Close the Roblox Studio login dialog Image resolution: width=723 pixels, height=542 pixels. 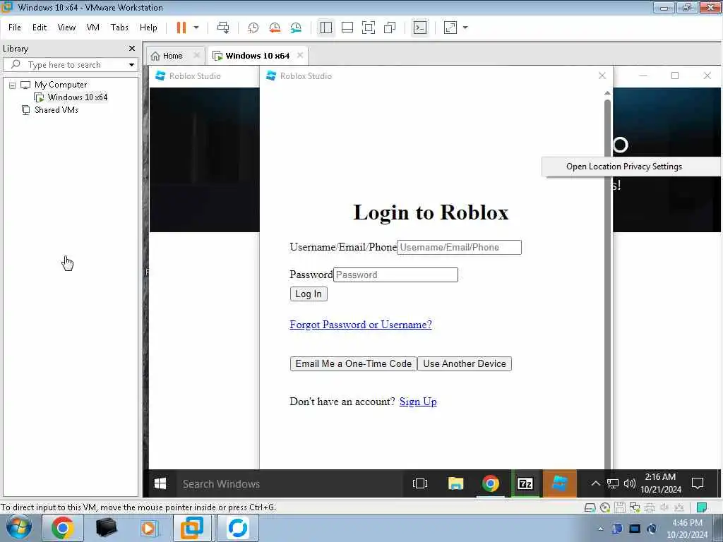click(602, 76)
